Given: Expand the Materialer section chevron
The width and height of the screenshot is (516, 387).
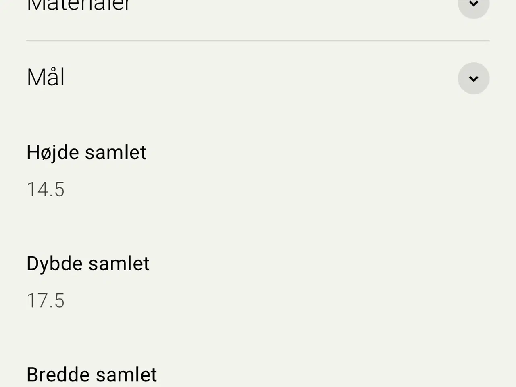Looking at the screenshot, I should tap(473, 6).
